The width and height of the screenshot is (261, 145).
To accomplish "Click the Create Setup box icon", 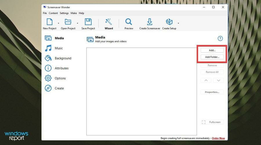I will (169, 22).
